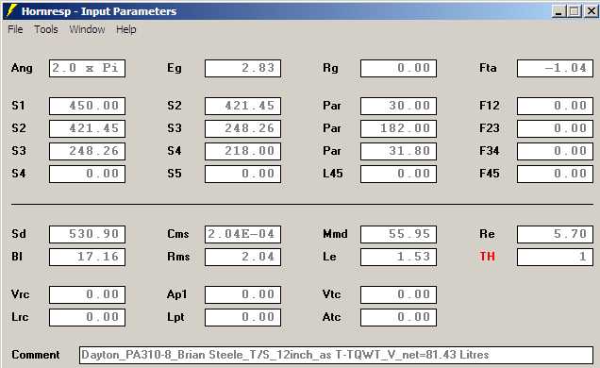Image resolution: width=600 pixels, height=368 pixels.
Task: Select the S3 field in the F23 row
Action: click(x=243, y=128)
